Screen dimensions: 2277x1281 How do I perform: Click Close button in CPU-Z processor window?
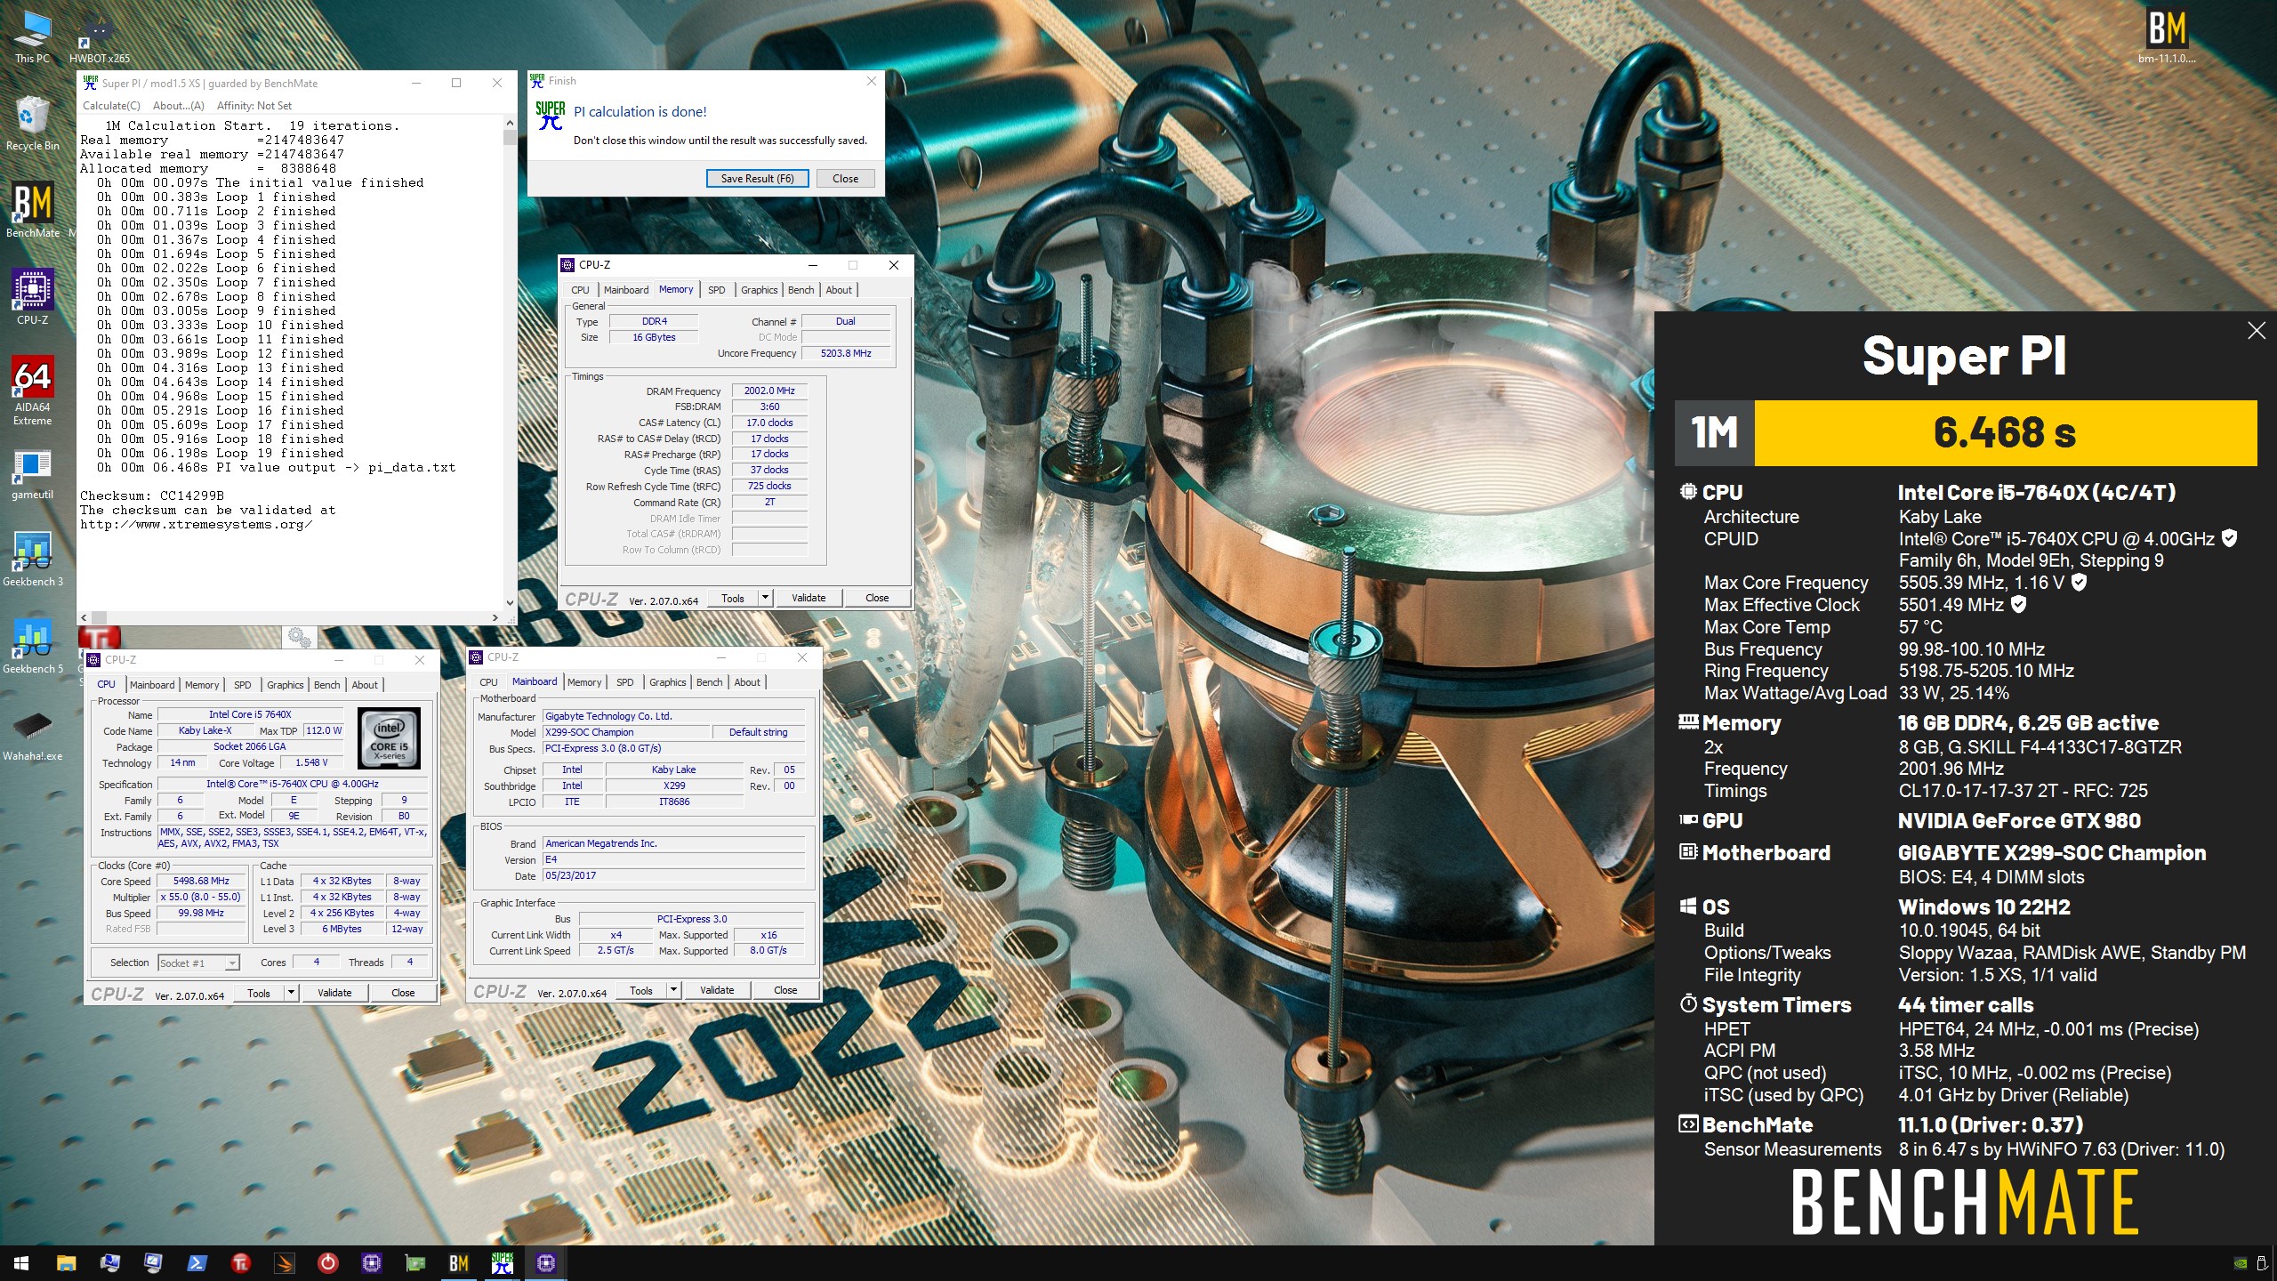pyautogui.click(x=403, y=993)
